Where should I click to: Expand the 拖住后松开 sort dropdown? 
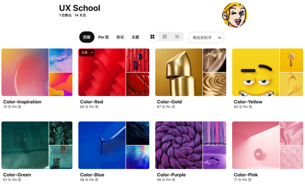(x=206, y=38)
